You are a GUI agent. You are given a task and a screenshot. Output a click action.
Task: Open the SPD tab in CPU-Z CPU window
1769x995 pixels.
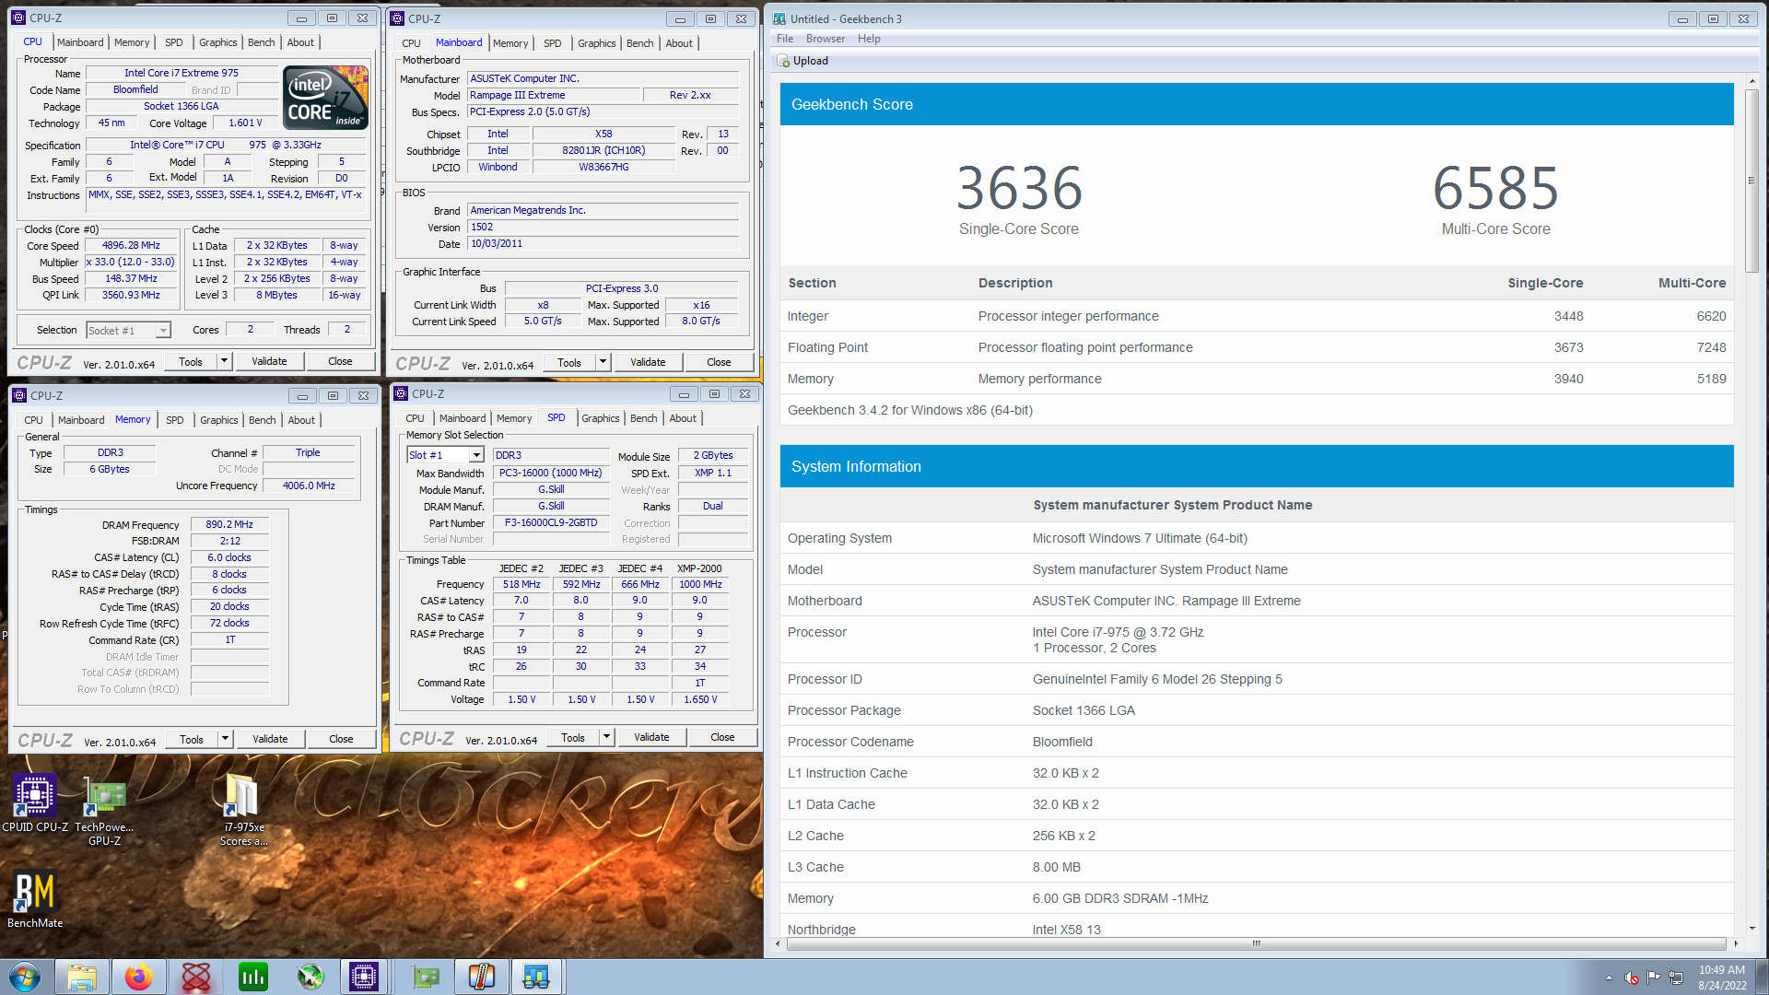174,42
